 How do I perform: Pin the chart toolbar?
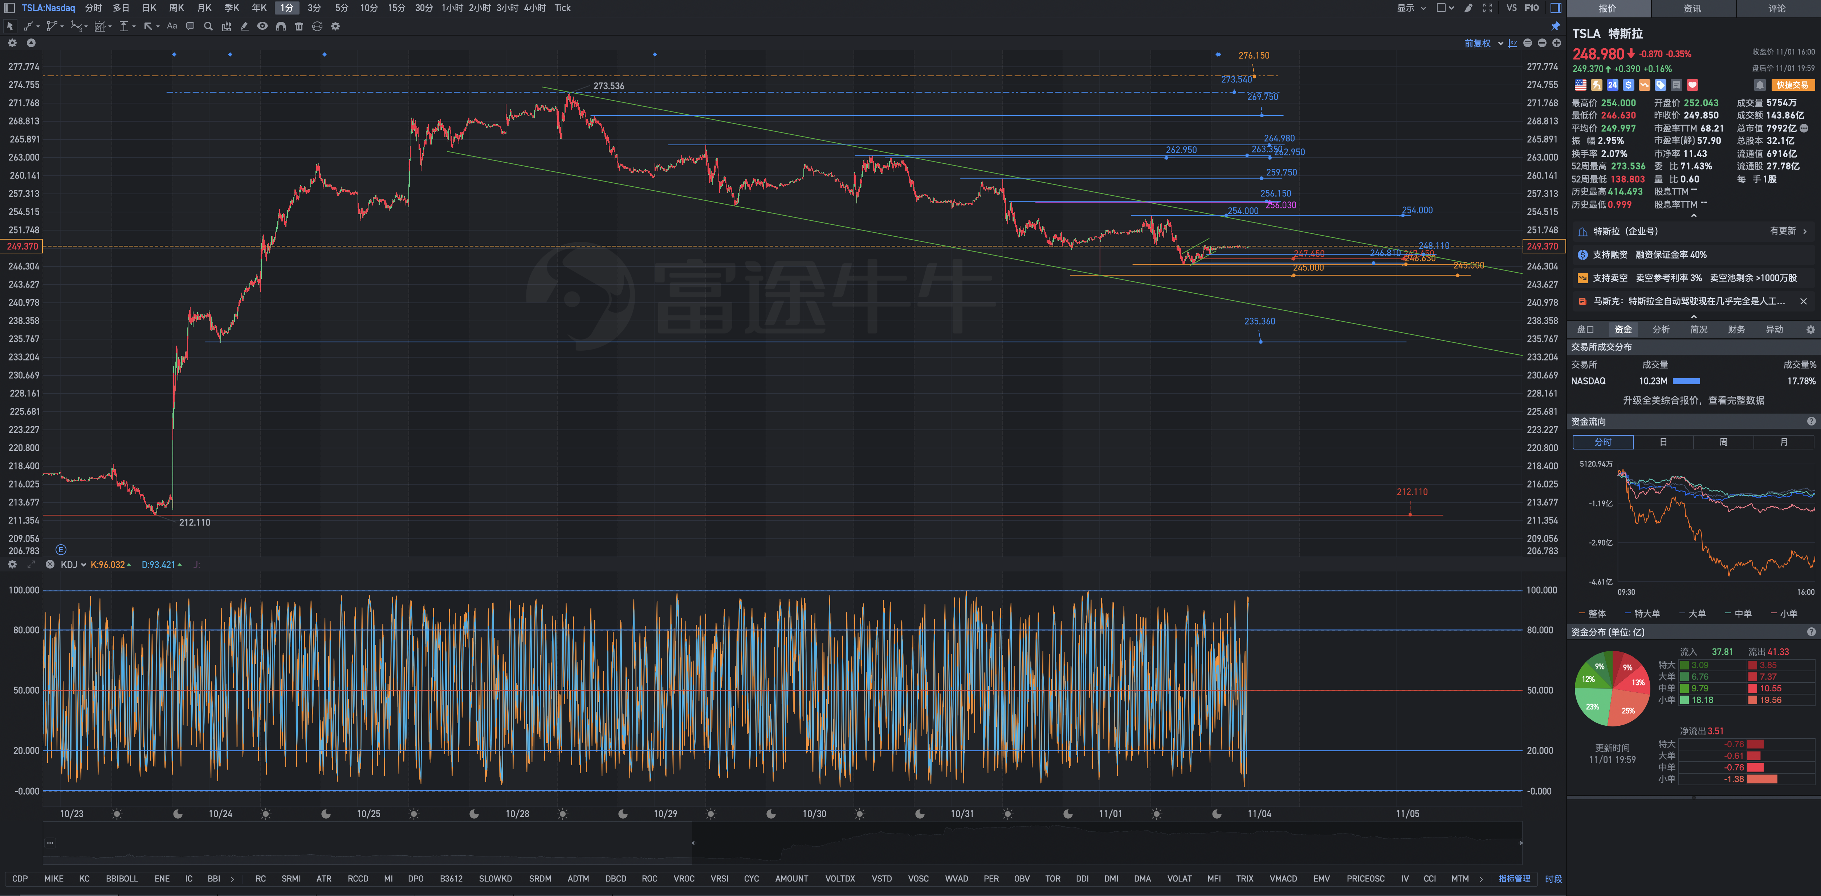coord(1555,26)
